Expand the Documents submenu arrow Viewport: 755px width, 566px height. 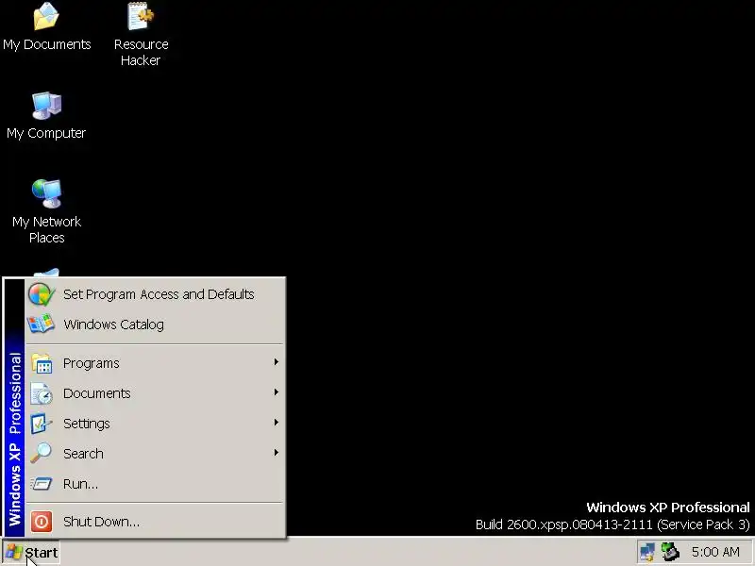tap(276, 392)
